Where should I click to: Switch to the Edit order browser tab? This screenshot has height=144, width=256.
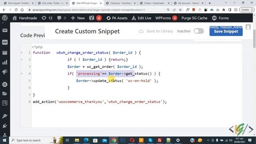point(53,3)
